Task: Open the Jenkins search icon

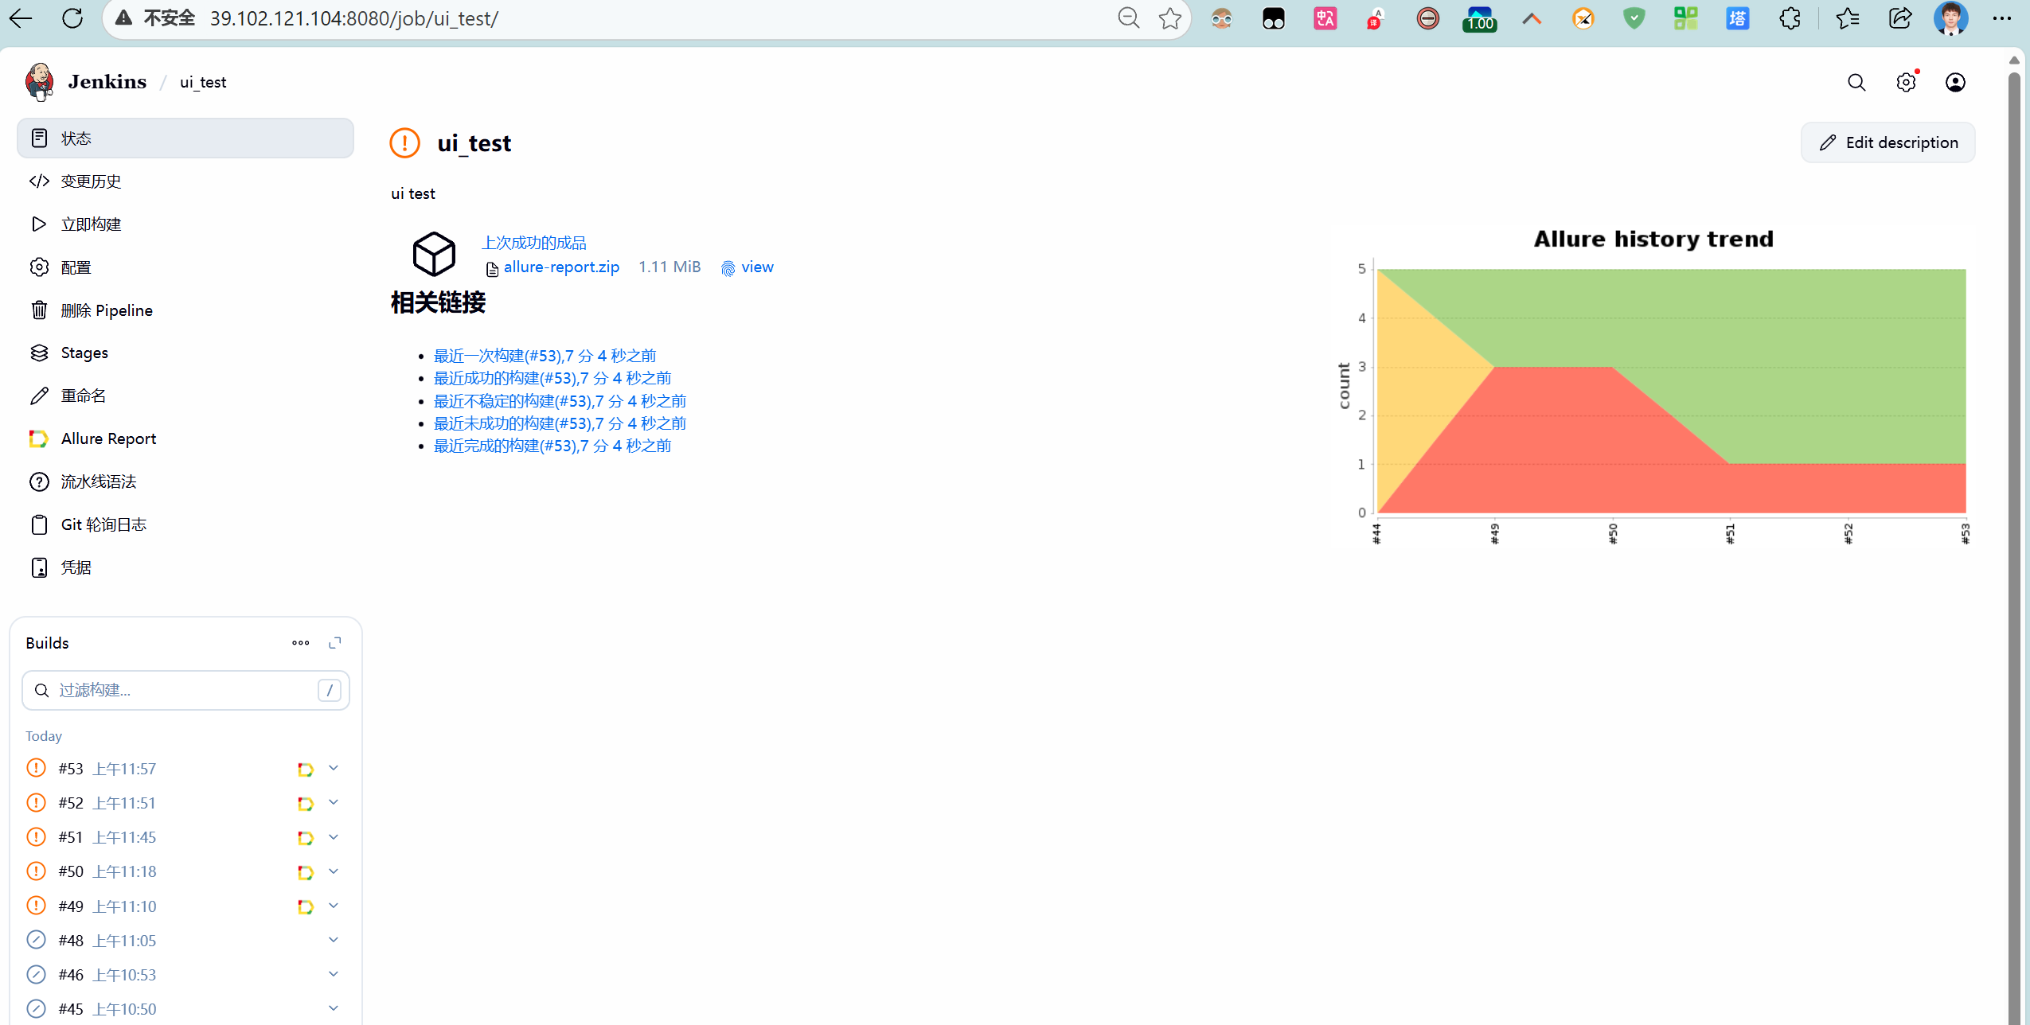Action: pyautogui.click(x=1856, y=83)
